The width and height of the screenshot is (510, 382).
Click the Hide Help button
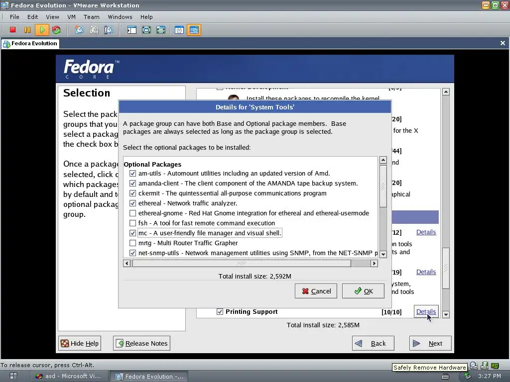[x=80, y=343]
